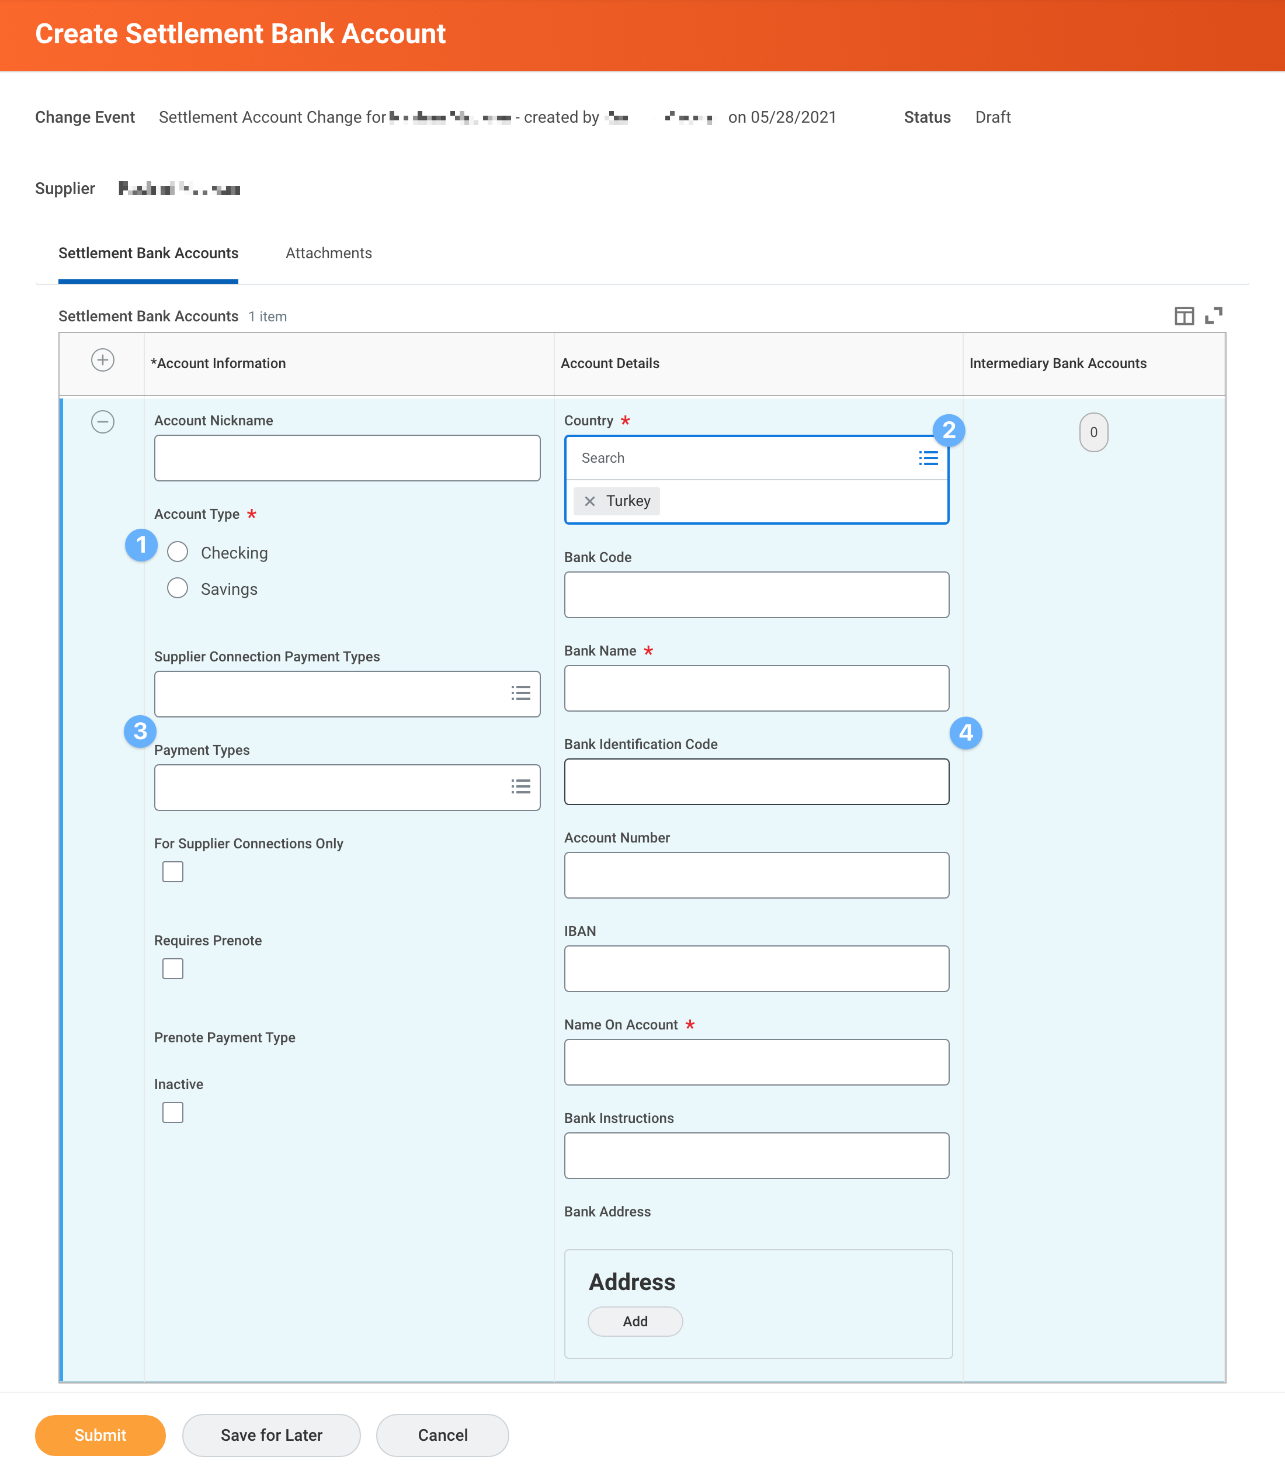Click the remove row minus icon
The height and width of the screenshot is (1470, 1285).
click(103, 421)
